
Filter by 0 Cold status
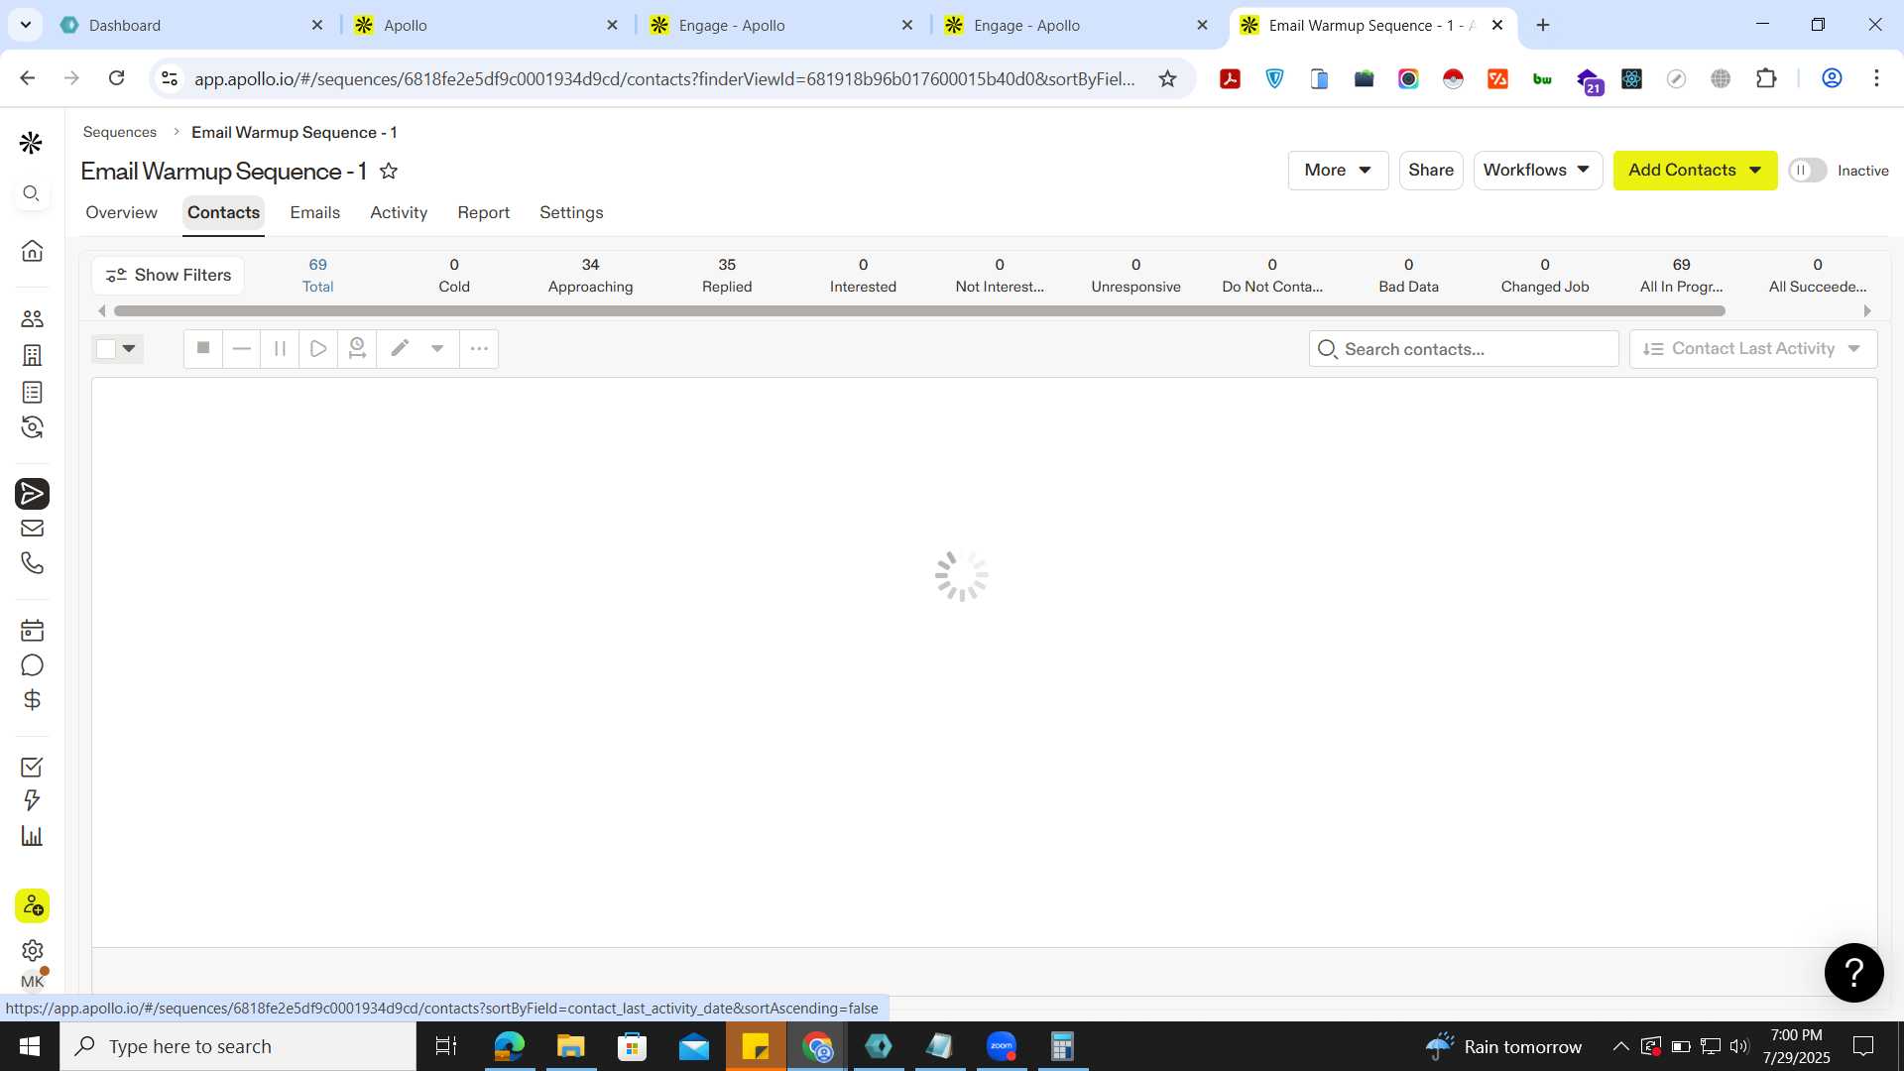pyautogui.click(x=454, y=276)
